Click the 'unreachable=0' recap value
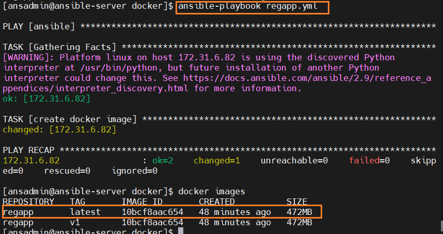443x234 pixels. [294, 161]
